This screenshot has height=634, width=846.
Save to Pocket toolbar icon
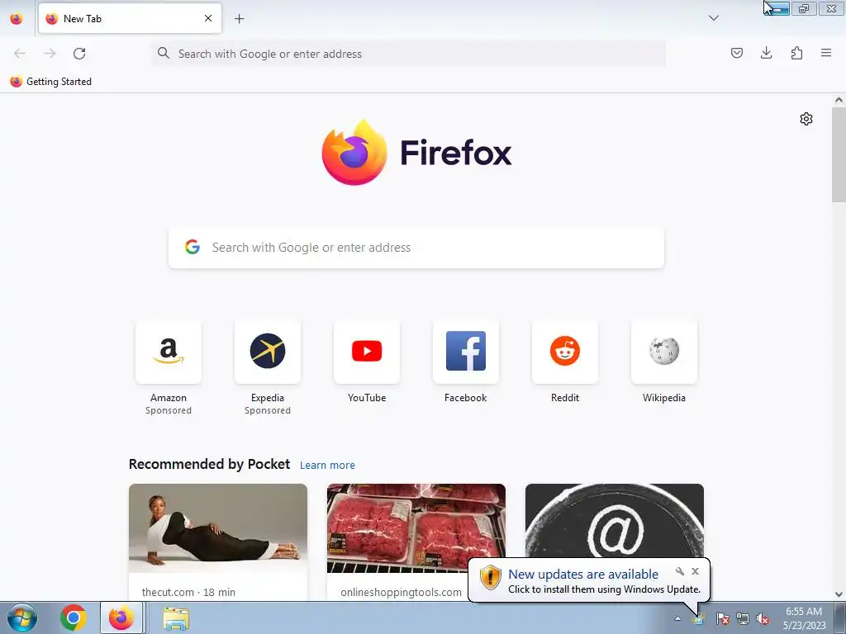(x=736, y=53)
